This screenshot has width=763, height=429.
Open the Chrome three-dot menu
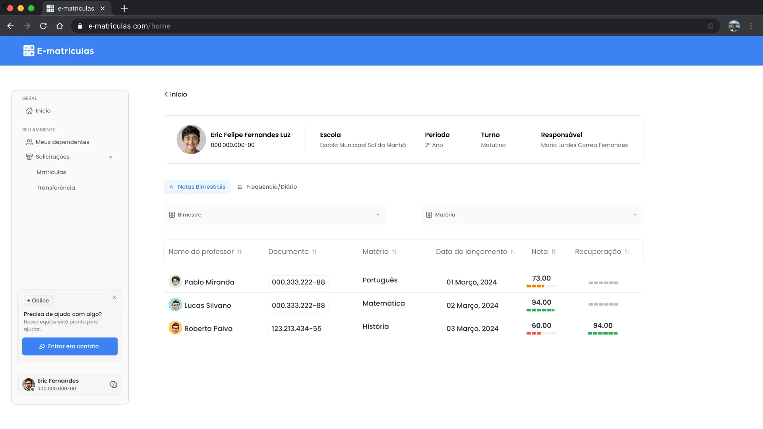tap(751, 26)
